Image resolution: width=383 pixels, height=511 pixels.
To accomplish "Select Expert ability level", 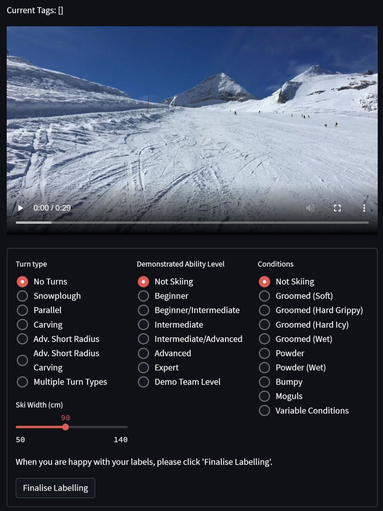I will click(x=158, y=368).
